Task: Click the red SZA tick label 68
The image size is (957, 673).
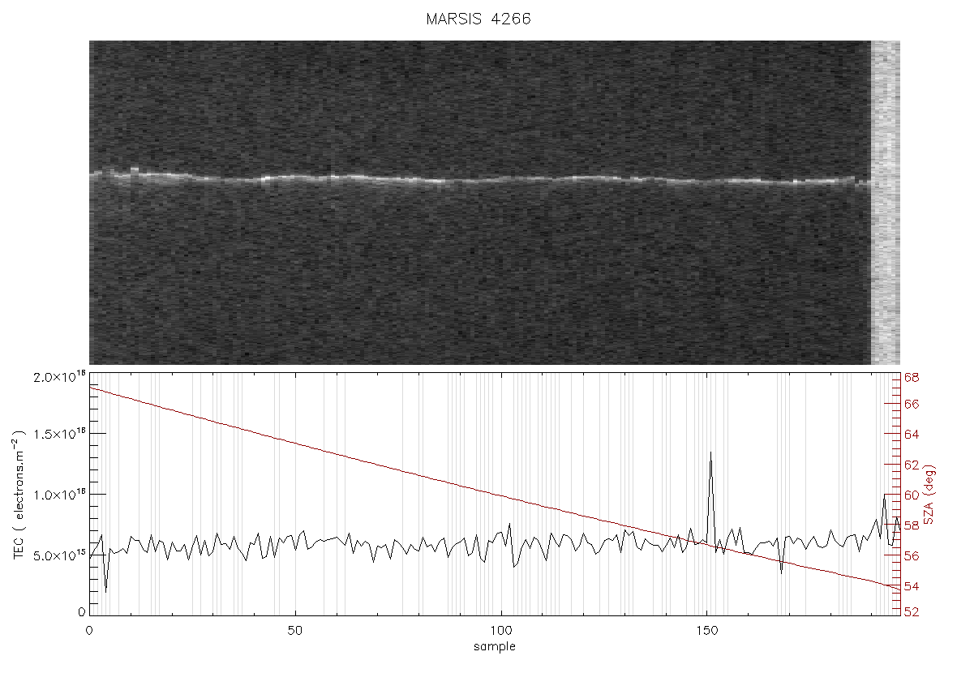Action: pyautogui.click(x=912, y=378)
